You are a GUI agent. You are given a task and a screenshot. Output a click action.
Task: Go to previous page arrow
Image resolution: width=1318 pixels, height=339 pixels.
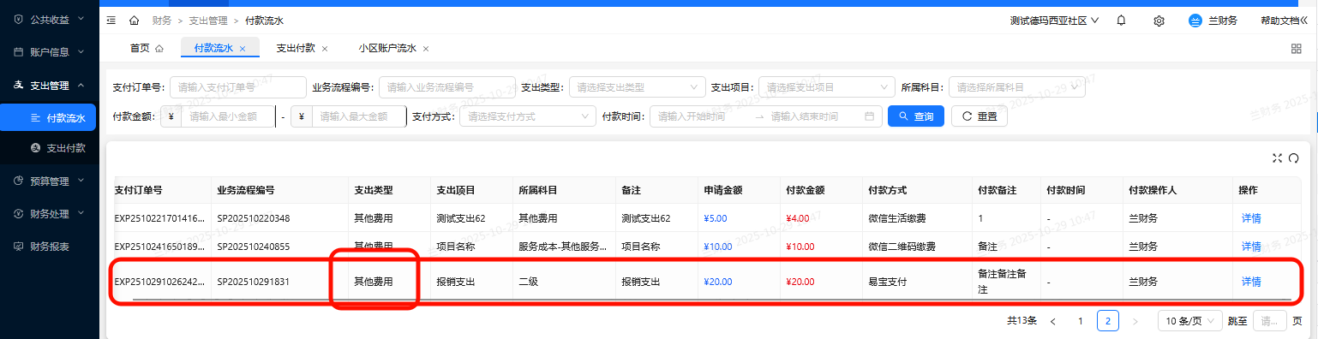(x=1052, y=322)
